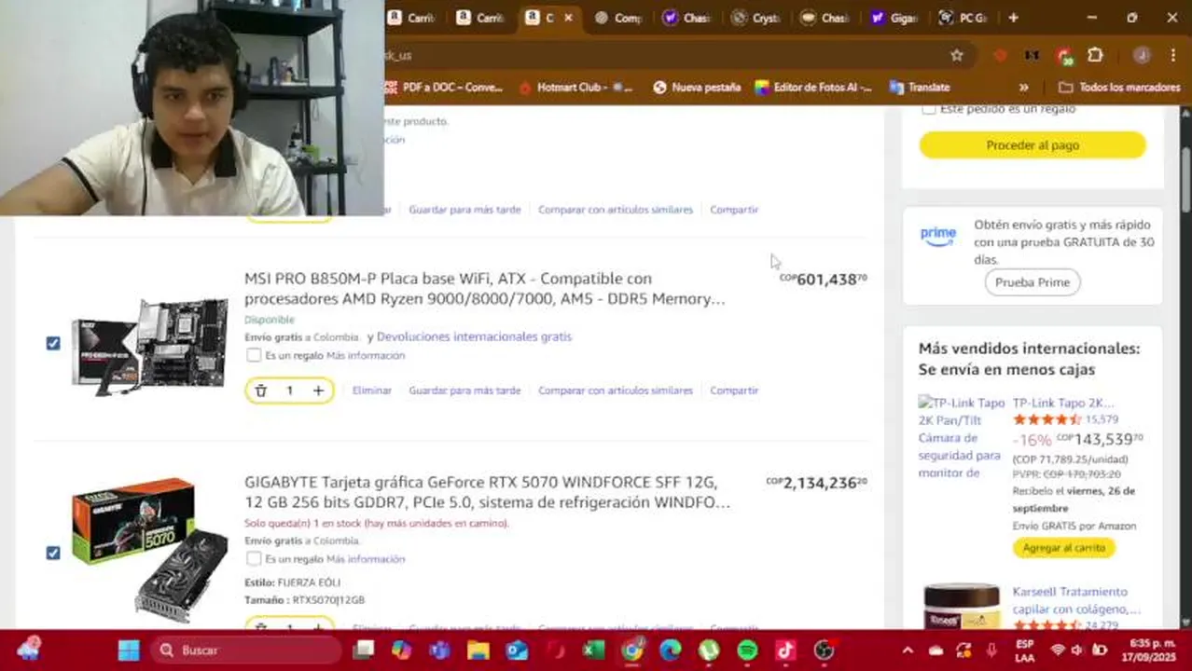
Task: Click the GIGABYTE RTX 5070 product image
Action: (x=150, y=550)
